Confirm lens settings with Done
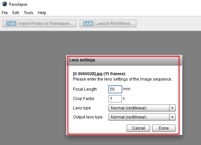The image size is (201, 145). 164,128
